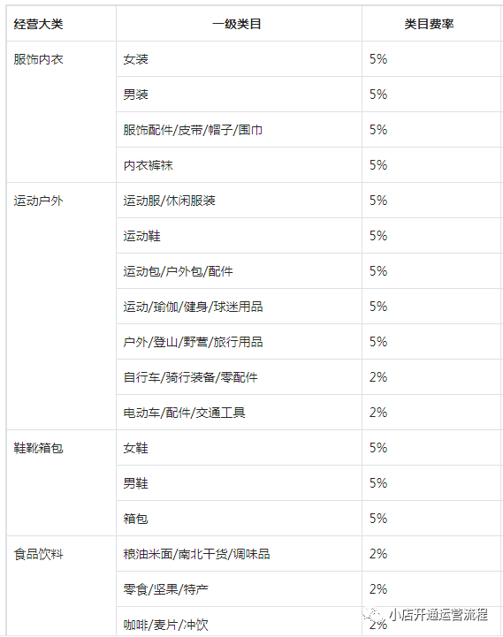Select 粮油米面/南北干货/调味品 cell
The image size is (503, 637).
(196, 554)
